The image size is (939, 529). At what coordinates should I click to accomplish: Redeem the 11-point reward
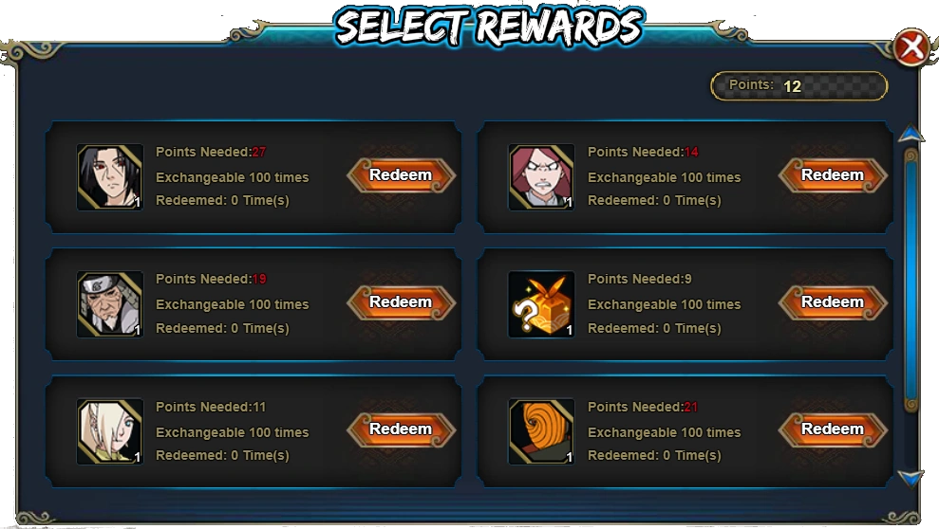point(402,429)
